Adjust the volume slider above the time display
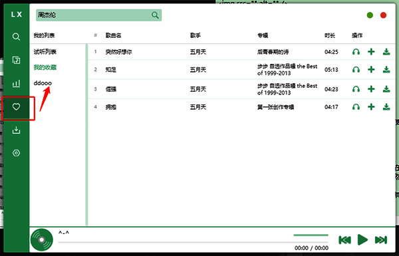The image size is (399, 256). click(x=311, y=235)
